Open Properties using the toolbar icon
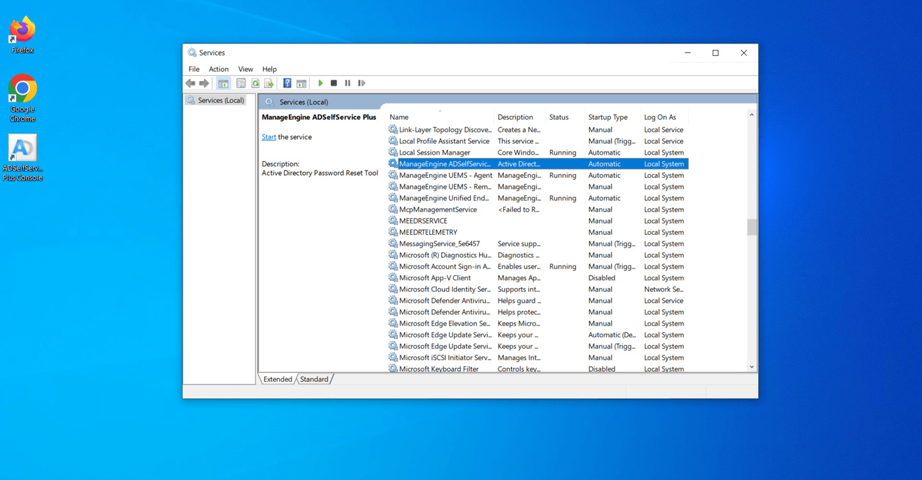This screenshot has width=922, height=480. (241, 83)
